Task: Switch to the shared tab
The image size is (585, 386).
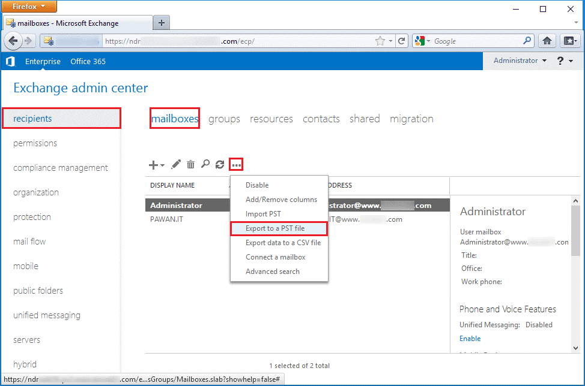Action: pyautogui.click(x=365, y=119)
